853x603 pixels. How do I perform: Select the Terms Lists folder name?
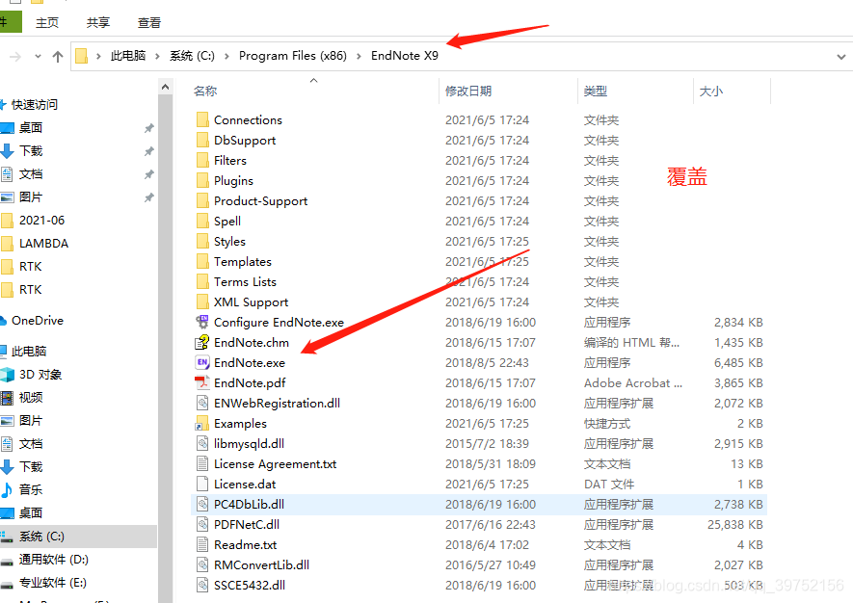[x=245, y=281]
